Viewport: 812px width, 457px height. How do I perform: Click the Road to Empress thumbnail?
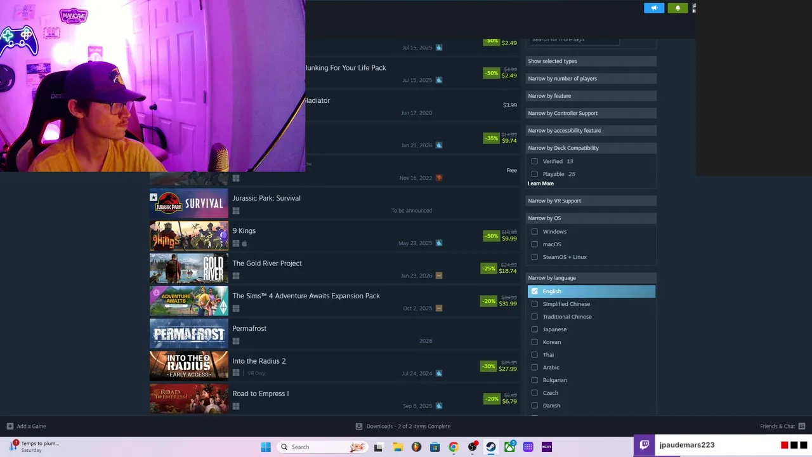(x=188, y=398)
